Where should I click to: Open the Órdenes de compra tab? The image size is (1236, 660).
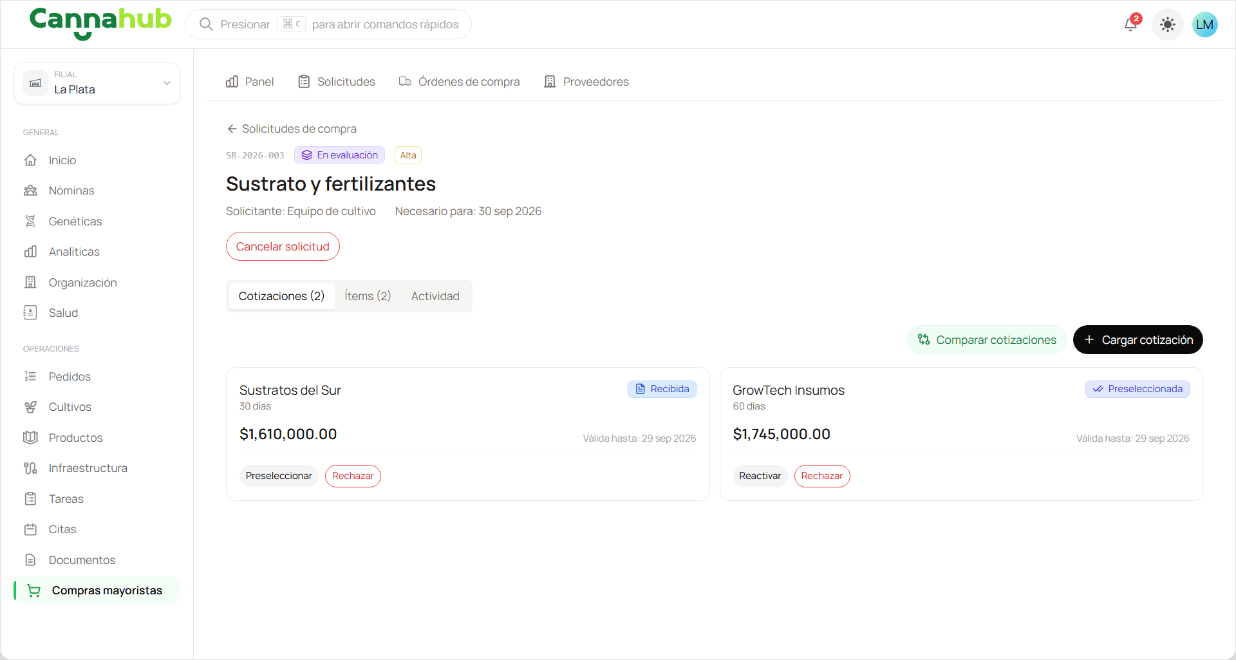pos(459,82)
